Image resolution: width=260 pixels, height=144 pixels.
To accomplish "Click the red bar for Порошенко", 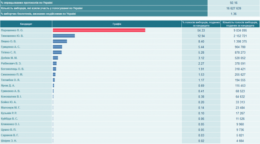I will click(x=99, y=30).
